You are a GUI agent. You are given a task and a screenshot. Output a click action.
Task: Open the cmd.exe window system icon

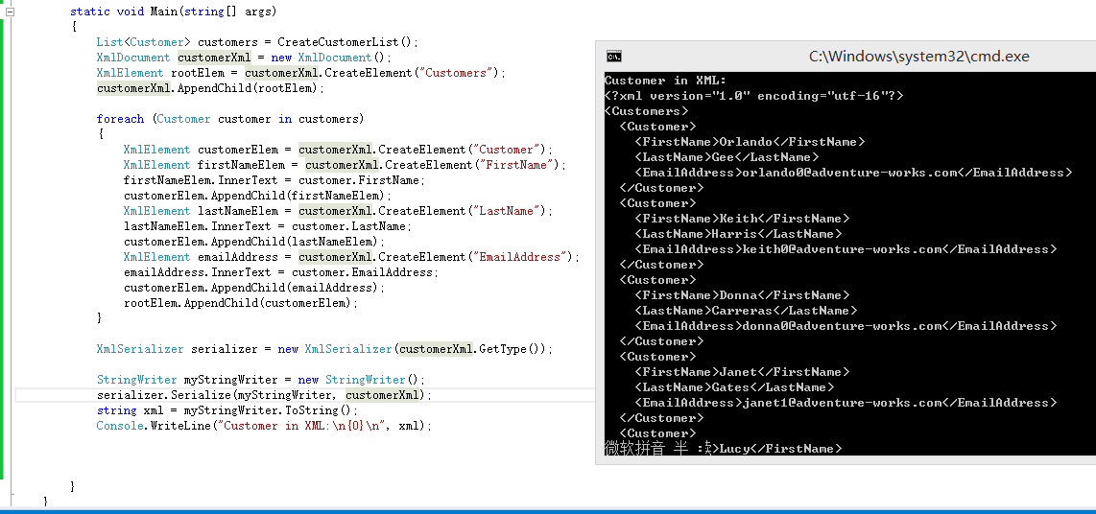coord(613,57)
